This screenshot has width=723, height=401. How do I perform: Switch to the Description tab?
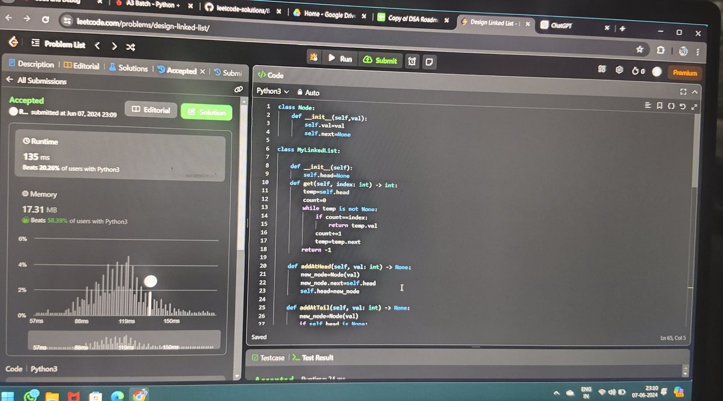31,64
